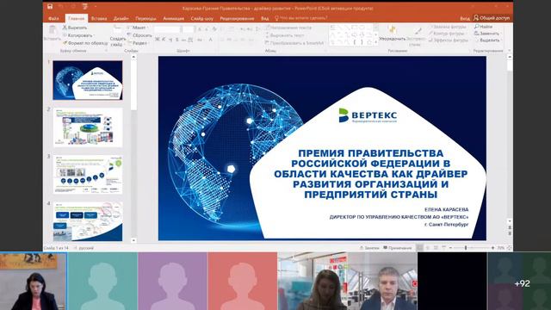The height and width of the screenshot is (310, 551).
Task: Switch to the Вставка ribbon tab
Action: coord(99,18)
